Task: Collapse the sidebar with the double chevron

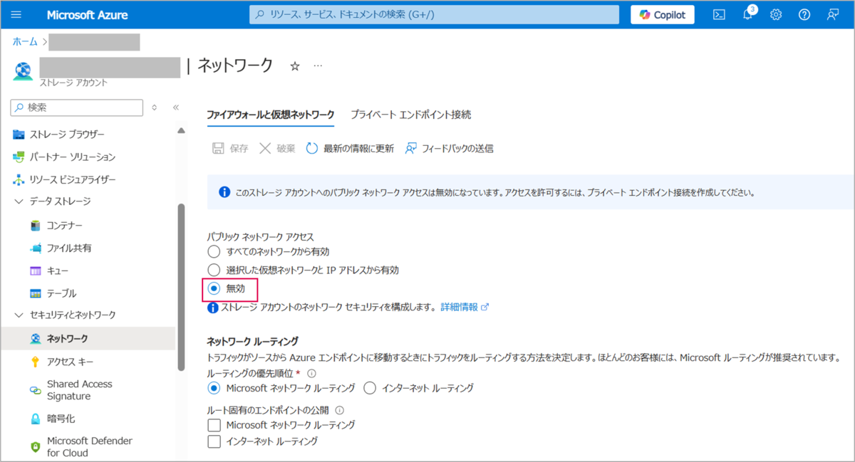Action: [176, 107]
